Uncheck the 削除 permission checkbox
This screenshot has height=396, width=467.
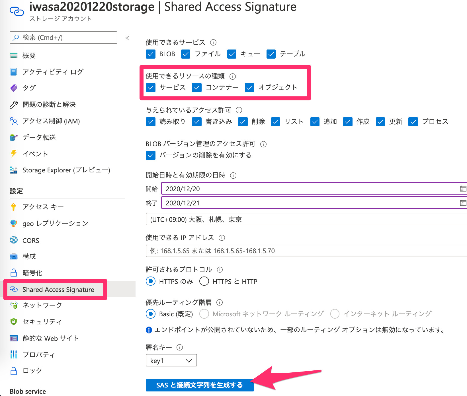[243, 122]
